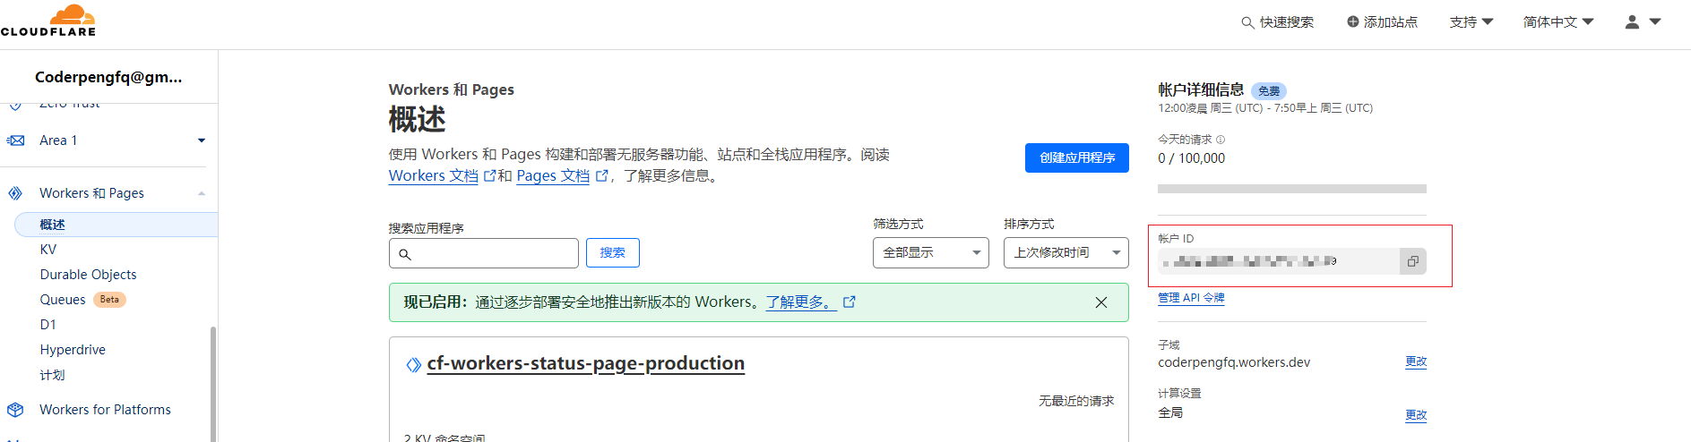
Task: Open quick search magnifier icon
Action: click(1247, 22)
